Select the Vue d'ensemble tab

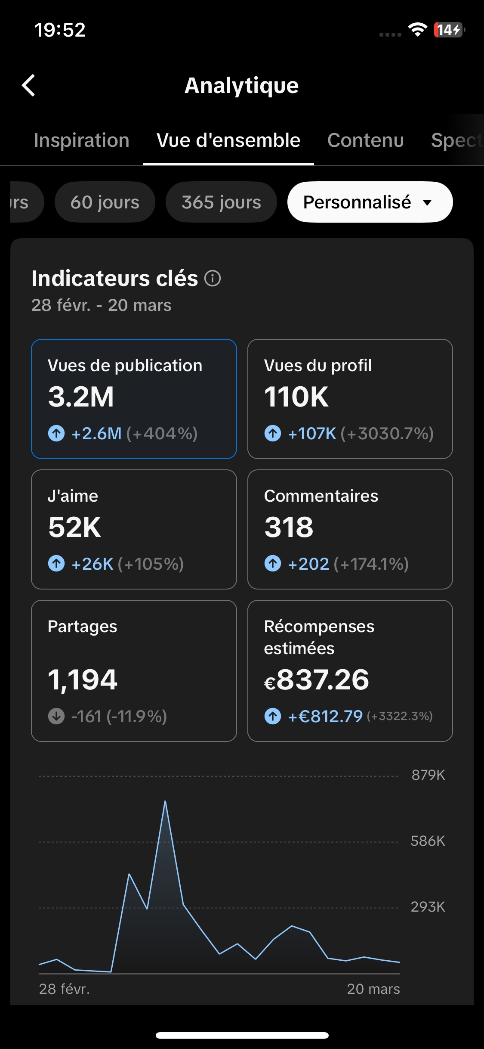[x=228, y=140]
